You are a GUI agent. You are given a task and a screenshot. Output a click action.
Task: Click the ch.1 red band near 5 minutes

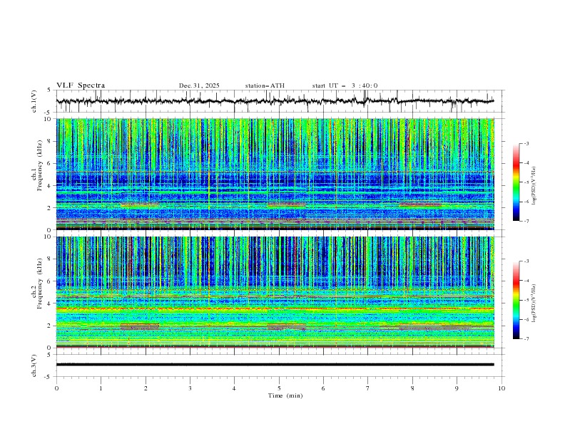286,205
